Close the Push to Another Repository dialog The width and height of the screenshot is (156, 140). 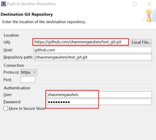(149, 4)
